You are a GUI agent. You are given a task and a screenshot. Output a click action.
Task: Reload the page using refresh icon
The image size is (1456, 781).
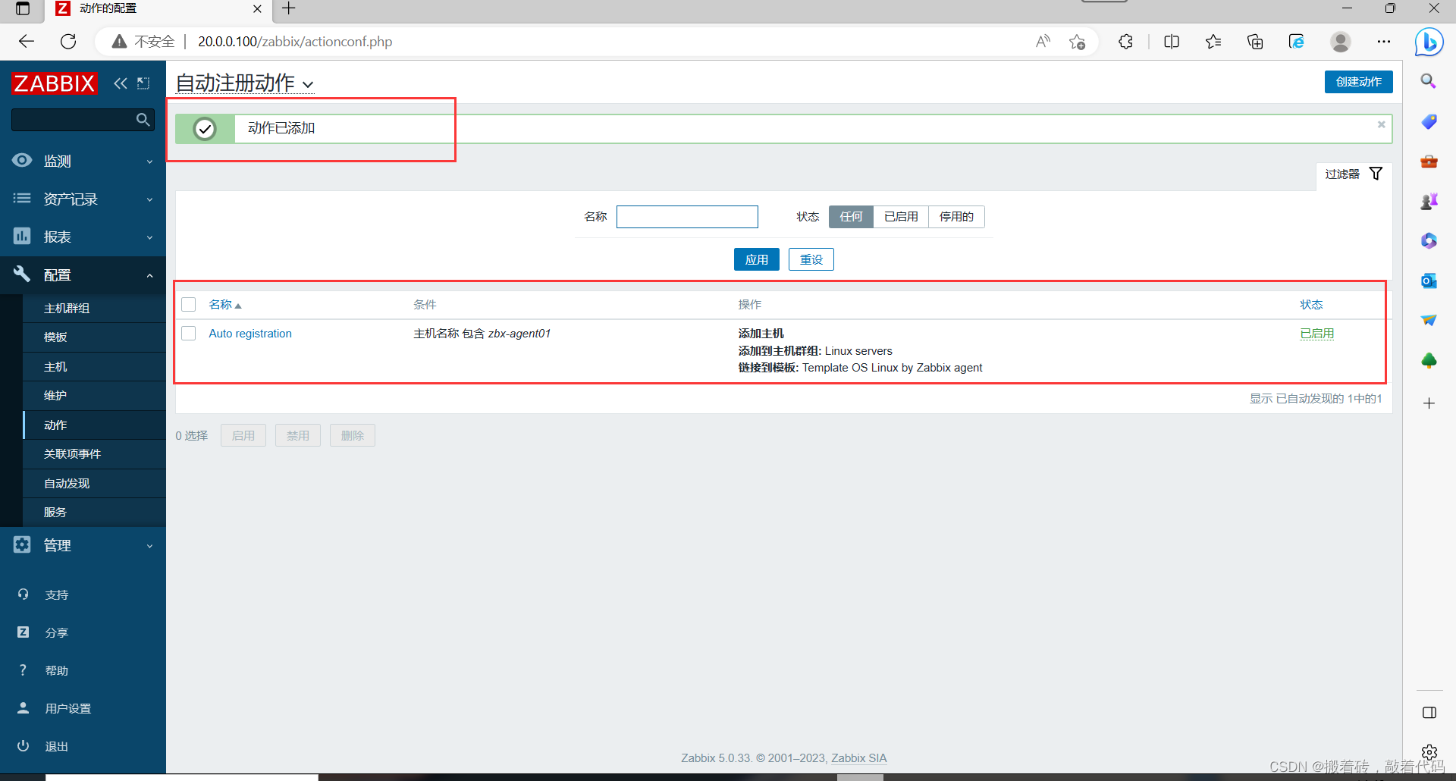pos(68,42)
